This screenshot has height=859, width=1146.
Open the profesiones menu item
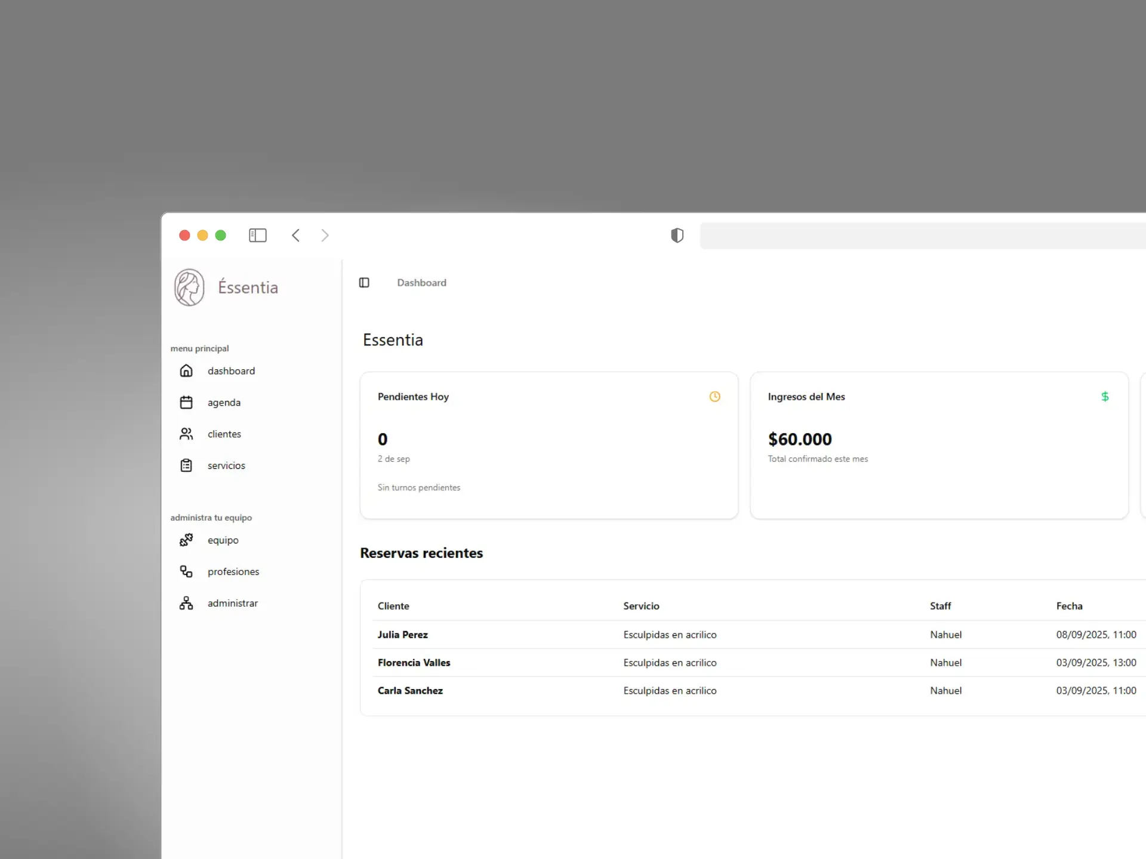pos(233,572)
